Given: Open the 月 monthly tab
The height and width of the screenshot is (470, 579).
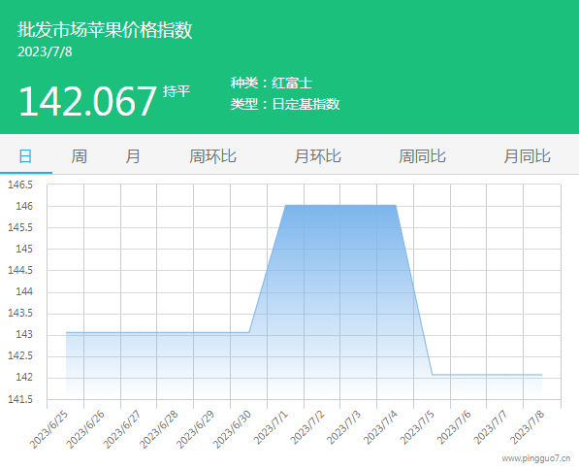Looking at the screenshot, I should (x=133, y=156).
